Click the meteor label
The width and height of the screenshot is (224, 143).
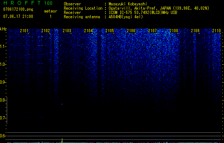point(51,11)
